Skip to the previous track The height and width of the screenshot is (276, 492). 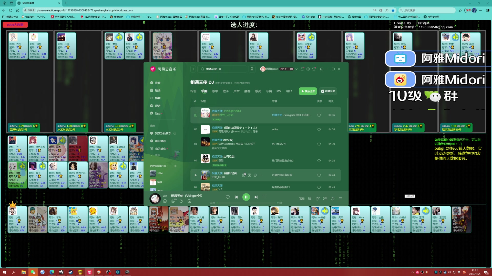point(236,197)
